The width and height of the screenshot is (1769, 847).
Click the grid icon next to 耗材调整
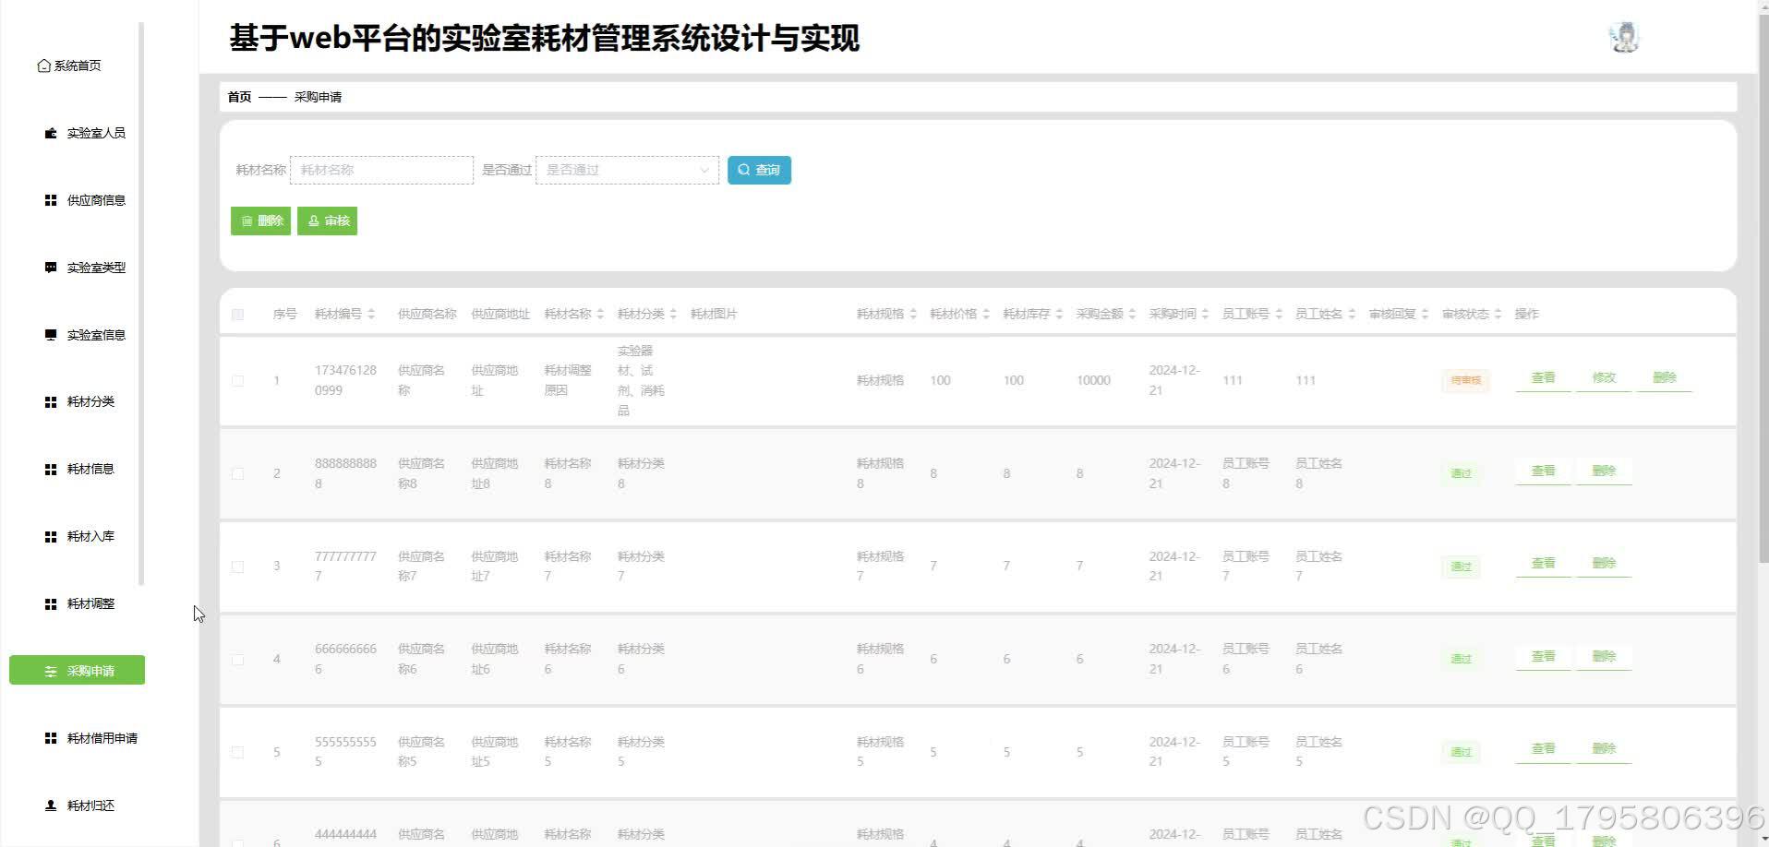(x=51, y=604)
